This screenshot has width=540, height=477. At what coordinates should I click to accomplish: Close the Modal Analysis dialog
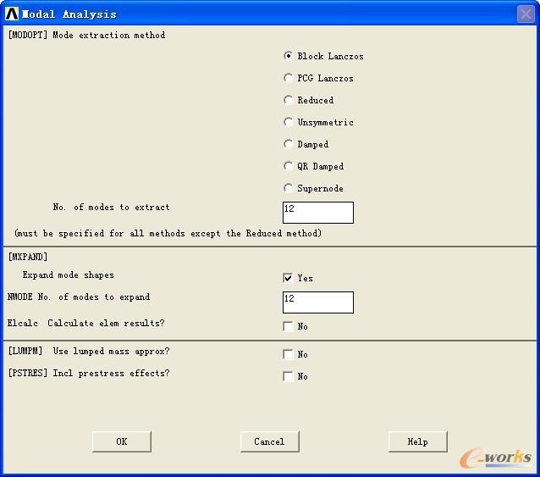coord(525,14)
